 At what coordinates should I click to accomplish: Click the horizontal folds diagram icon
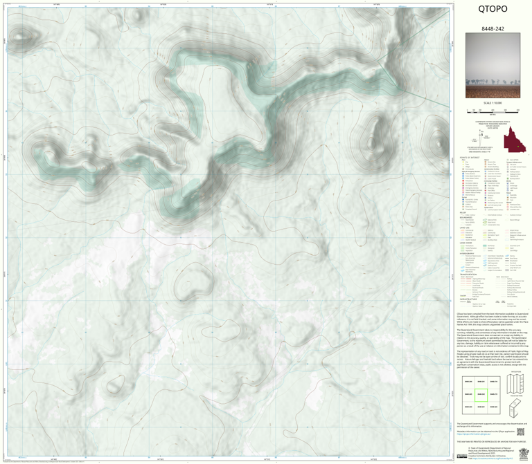pyautogui.click(x=515, y=384)
